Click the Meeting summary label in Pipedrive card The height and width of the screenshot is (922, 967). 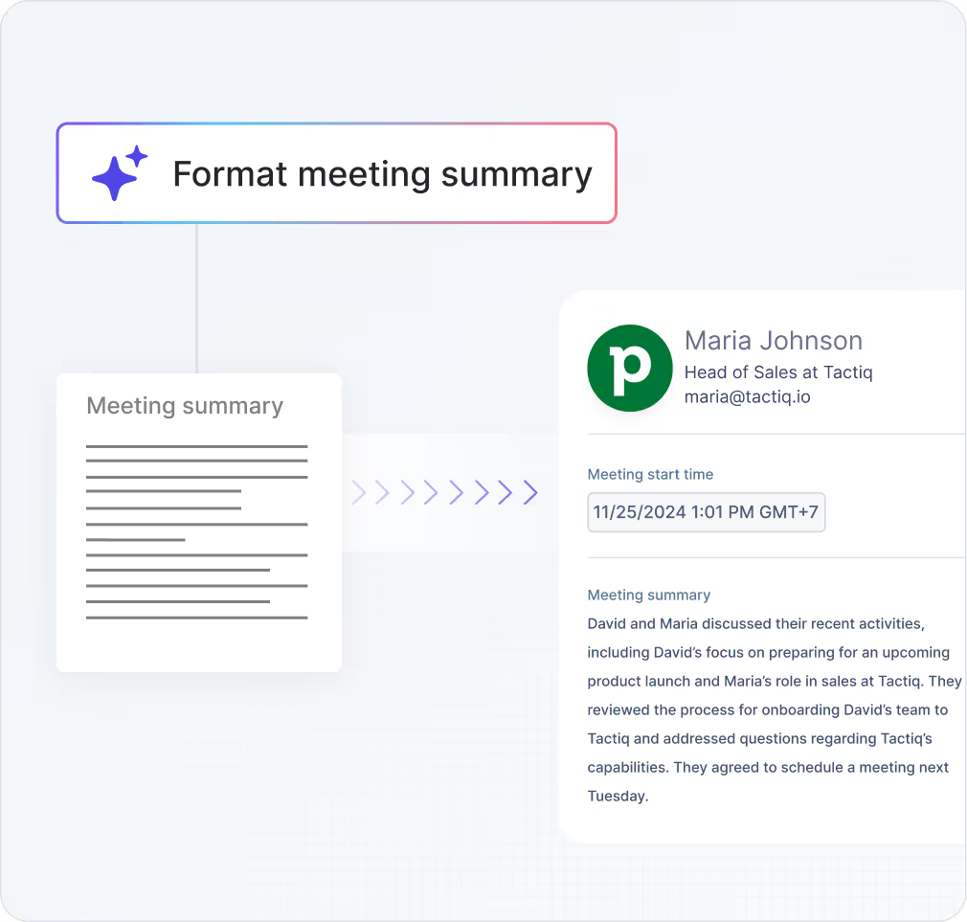click(649, 596)
